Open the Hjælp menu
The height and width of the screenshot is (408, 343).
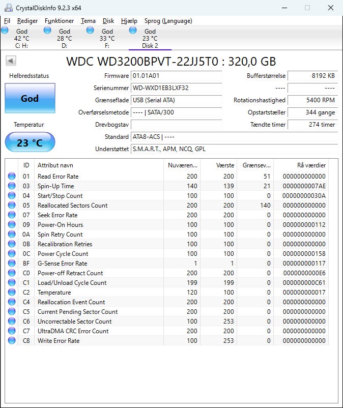point(129,21)
